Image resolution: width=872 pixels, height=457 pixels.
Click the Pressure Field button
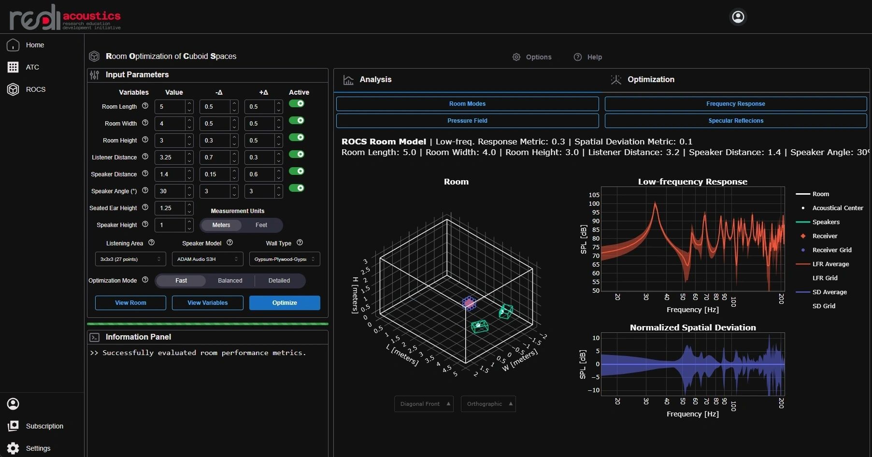[467, 121]
